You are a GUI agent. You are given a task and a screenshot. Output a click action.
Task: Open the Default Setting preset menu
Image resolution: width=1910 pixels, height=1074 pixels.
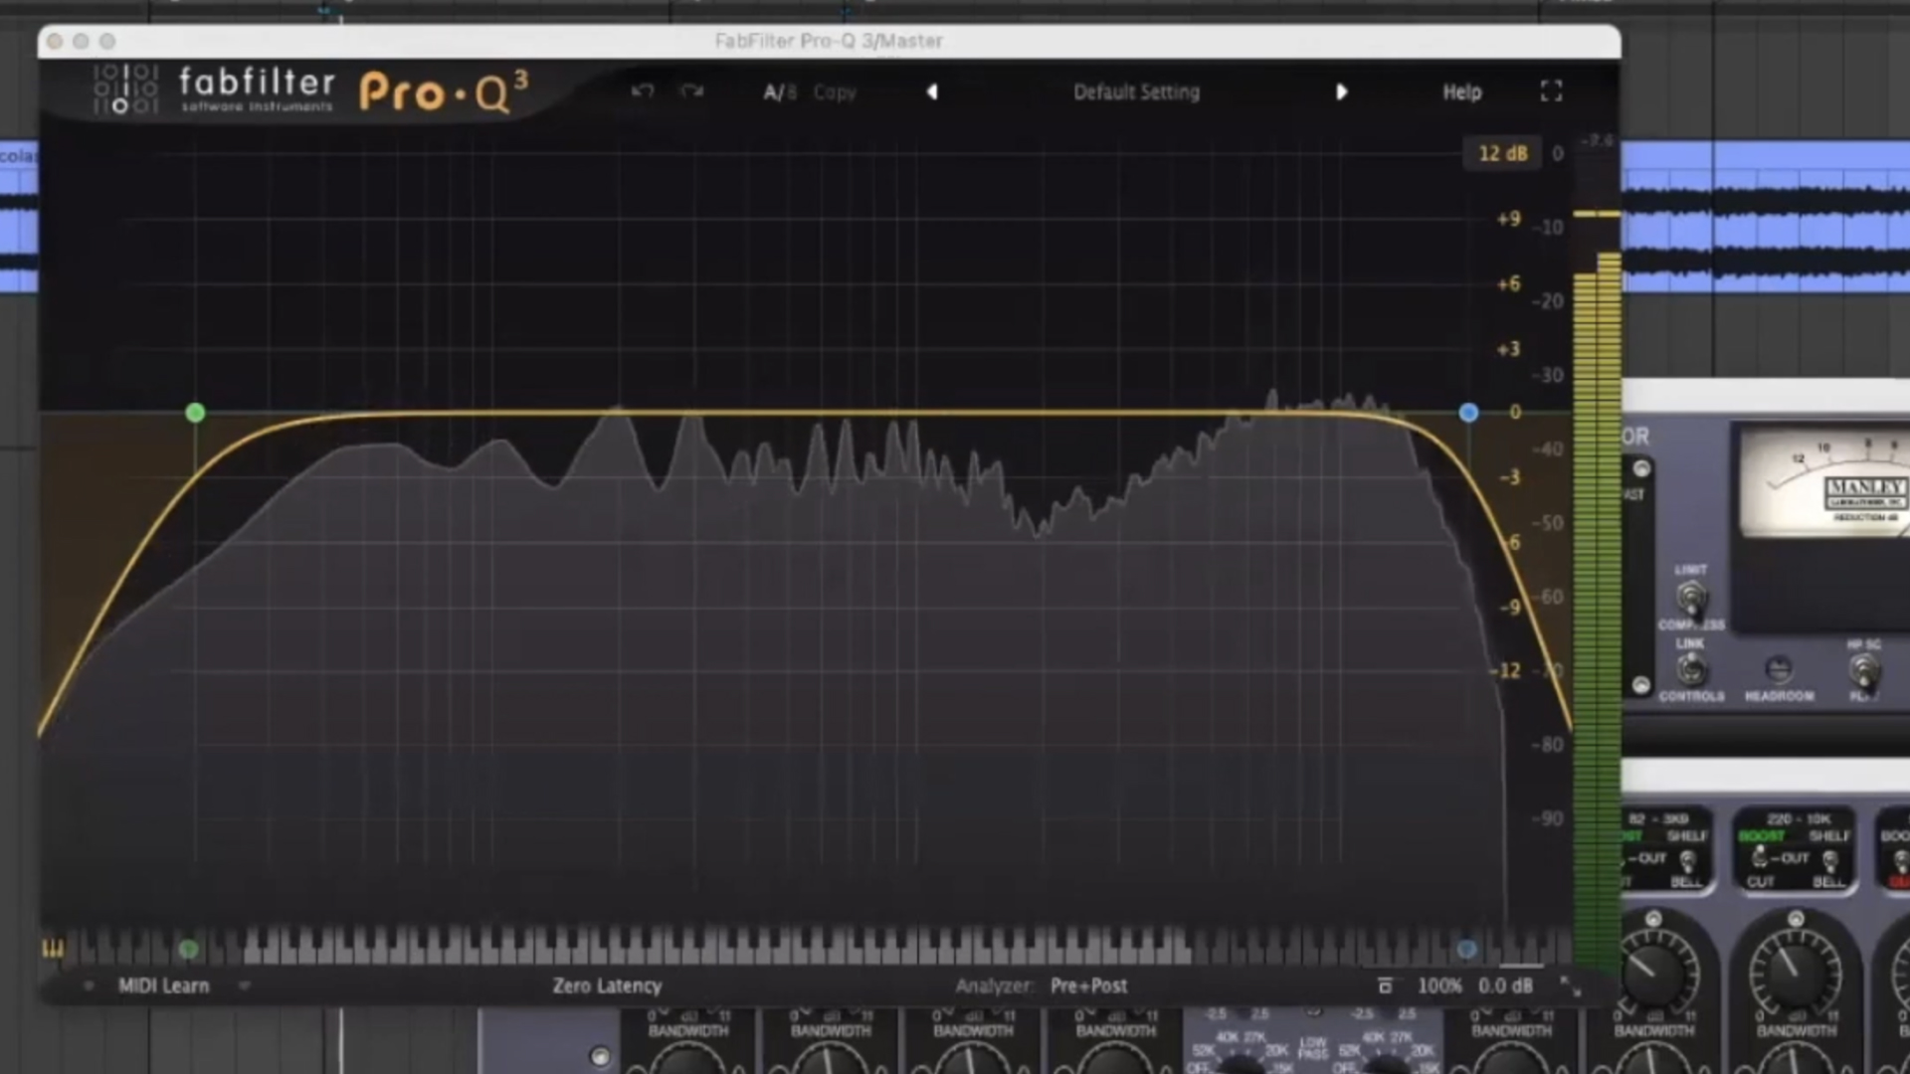point(1136,91)
